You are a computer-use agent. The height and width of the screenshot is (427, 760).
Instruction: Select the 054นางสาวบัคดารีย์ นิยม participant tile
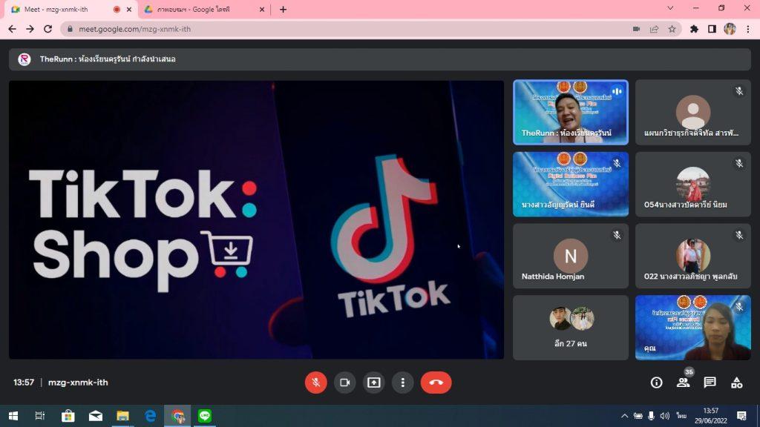click(693, 184)
